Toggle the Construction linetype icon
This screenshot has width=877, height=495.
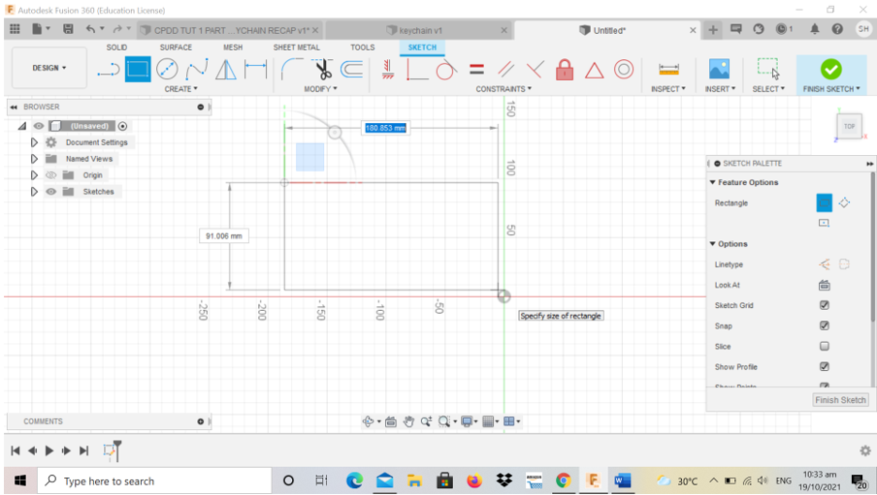(825, 264)
